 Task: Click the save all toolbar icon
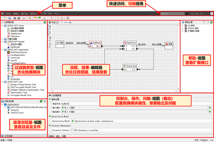coord(19,18)
